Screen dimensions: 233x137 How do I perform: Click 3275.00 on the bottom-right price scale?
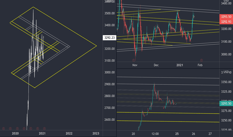tap(226, 111)
